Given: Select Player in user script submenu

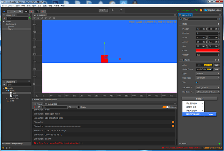Looking at the screenshot, I should click(x=210, y=114).
